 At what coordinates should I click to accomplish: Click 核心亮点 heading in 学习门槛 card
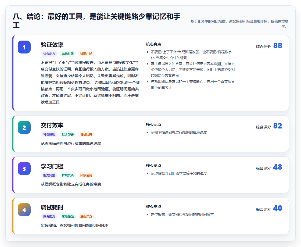pos(153,166)
